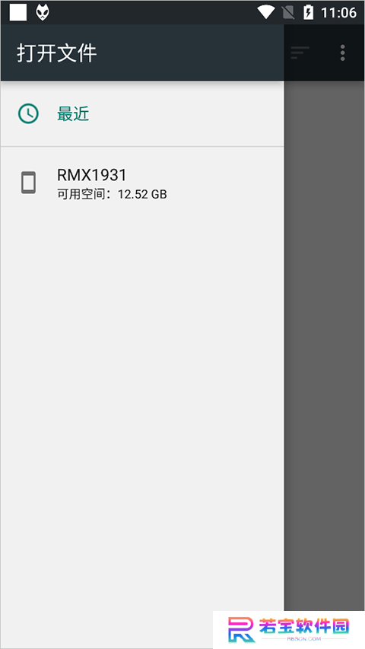
Task: Dismiss drawer via dimmed right-side area
Action: click(x=325, y=344)
